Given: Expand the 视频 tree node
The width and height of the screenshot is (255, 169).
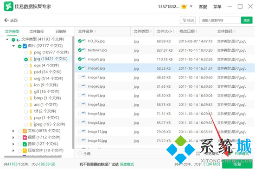Looking at the screenshot, I should (13, 138).
